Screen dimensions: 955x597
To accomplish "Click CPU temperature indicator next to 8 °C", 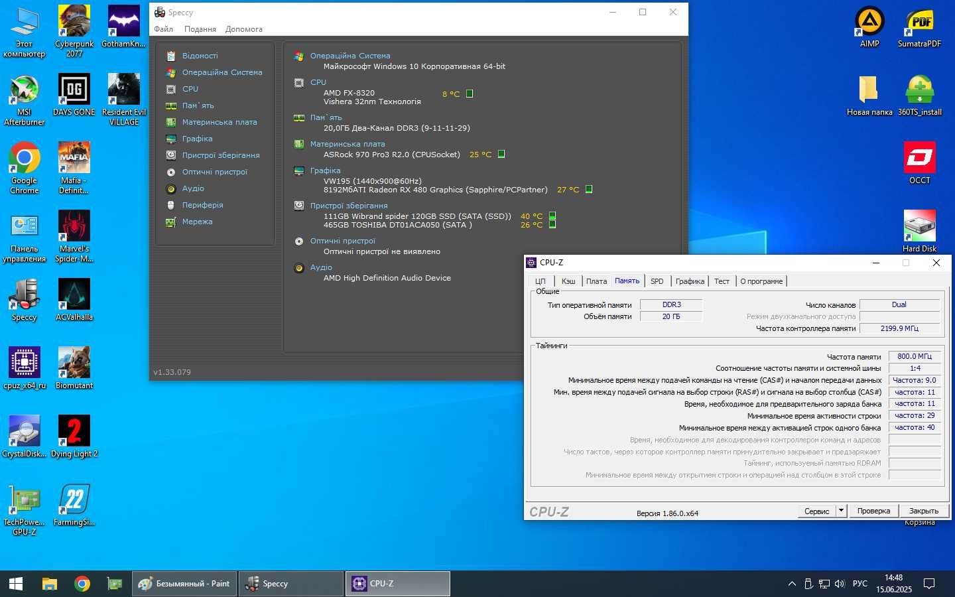I will (470, 94).
